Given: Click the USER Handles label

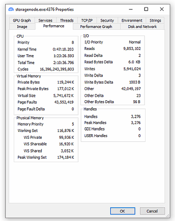Looking at the screenshot, I should coord(96,136).
